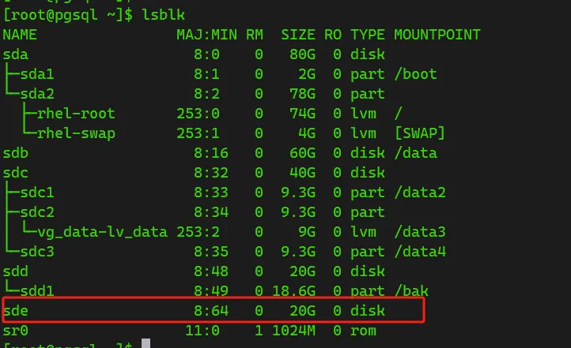Click the sdd1 partition name
The image size is (571, 348).
(x=37, y=291)
